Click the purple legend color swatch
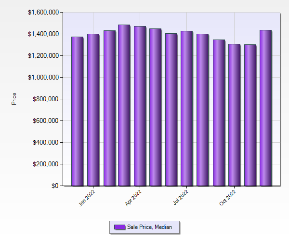 [119, 227]
